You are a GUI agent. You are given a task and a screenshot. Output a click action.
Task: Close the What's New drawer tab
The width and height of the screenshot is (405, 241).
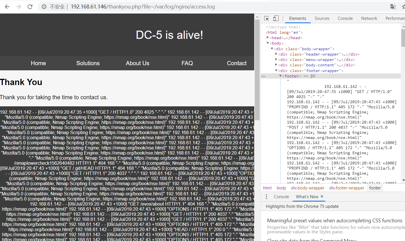coord(322,196)
